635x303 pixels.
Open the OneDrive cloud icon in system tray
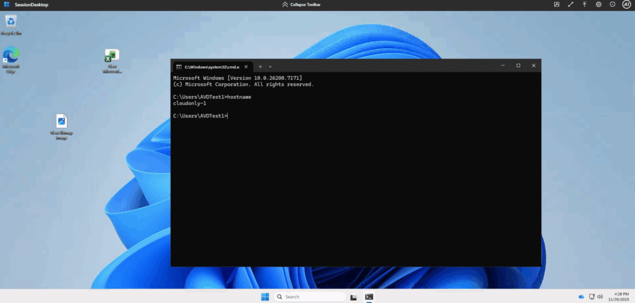tap(581, 297)
